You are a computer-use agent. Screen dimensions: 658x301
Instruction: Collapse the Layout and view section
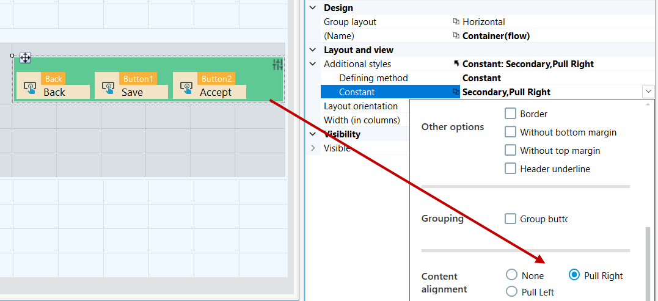[x=313, y=50]
